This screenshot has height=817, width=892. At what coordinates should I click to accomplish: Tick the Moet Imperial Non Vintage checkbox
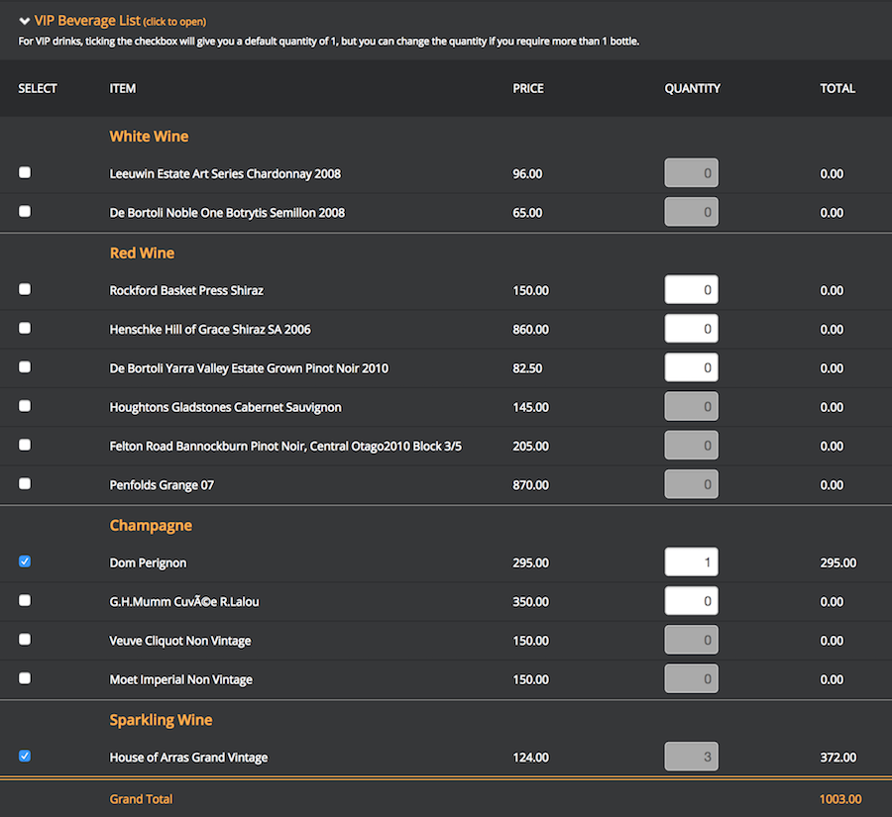[x=25, y=678]
